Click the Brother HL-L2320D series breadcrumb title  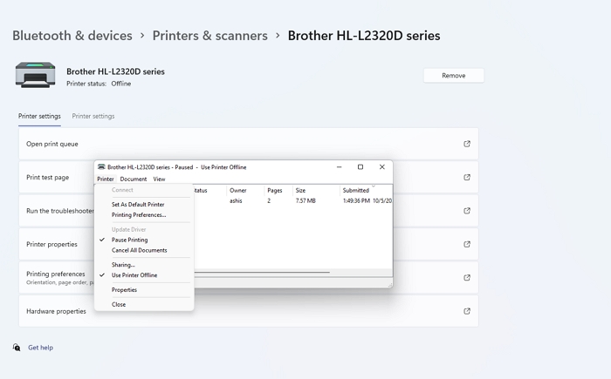pyautogui.click(x=364, y=36)
